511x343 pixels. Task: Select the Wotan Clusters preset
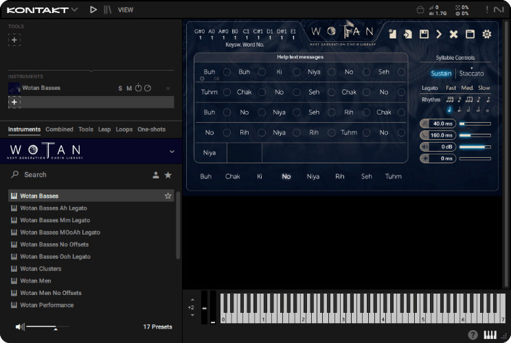[41, 269]
